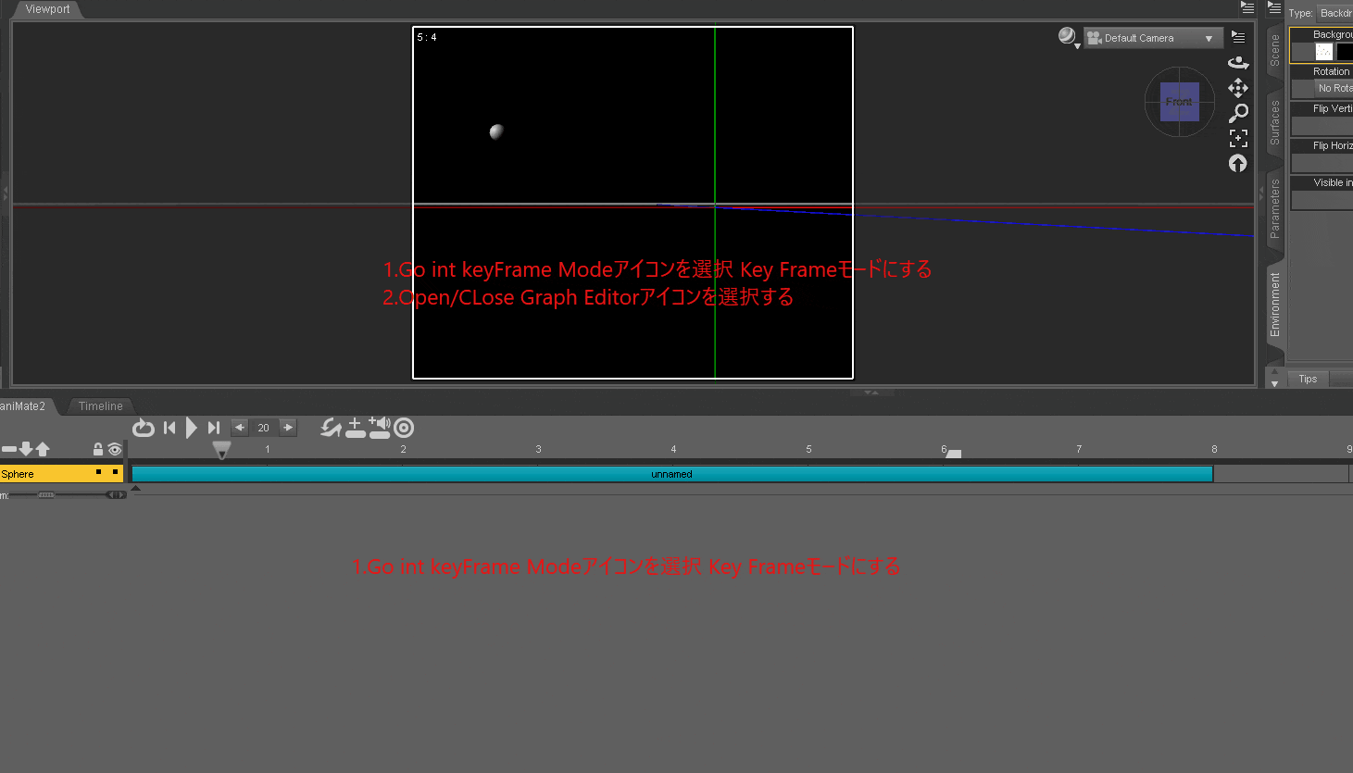Image resolution: width=1353 pixels, height=773 pixels.
Task: Select the orbit camera rotation icon
Action: pyautogui.click(x=1238, y=62)
